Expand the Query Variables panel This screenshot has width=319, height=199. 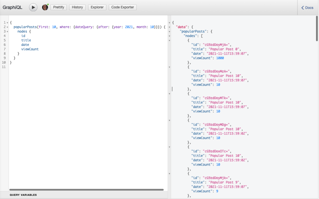pyautogui.click(x=23, y=195)
